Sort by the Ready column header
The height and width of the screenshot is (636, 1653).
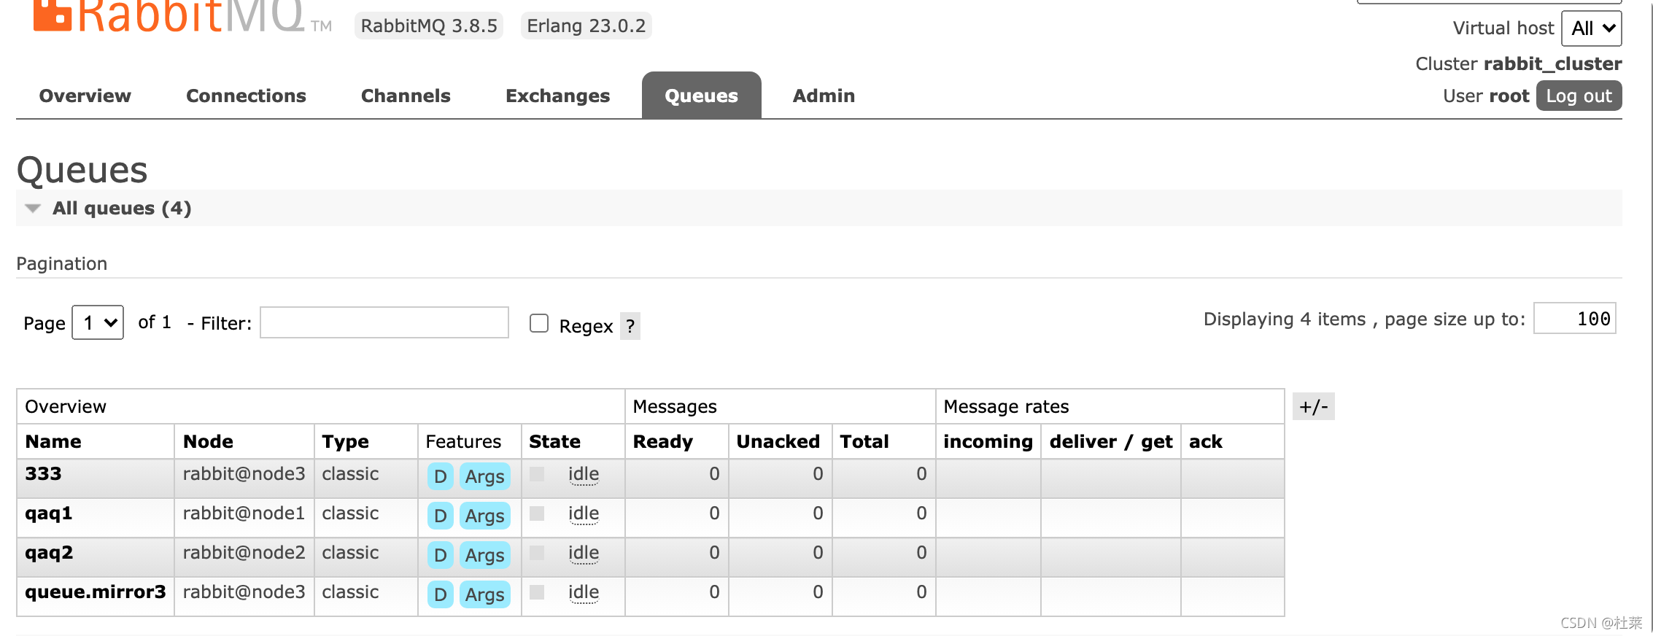(662, 441)
